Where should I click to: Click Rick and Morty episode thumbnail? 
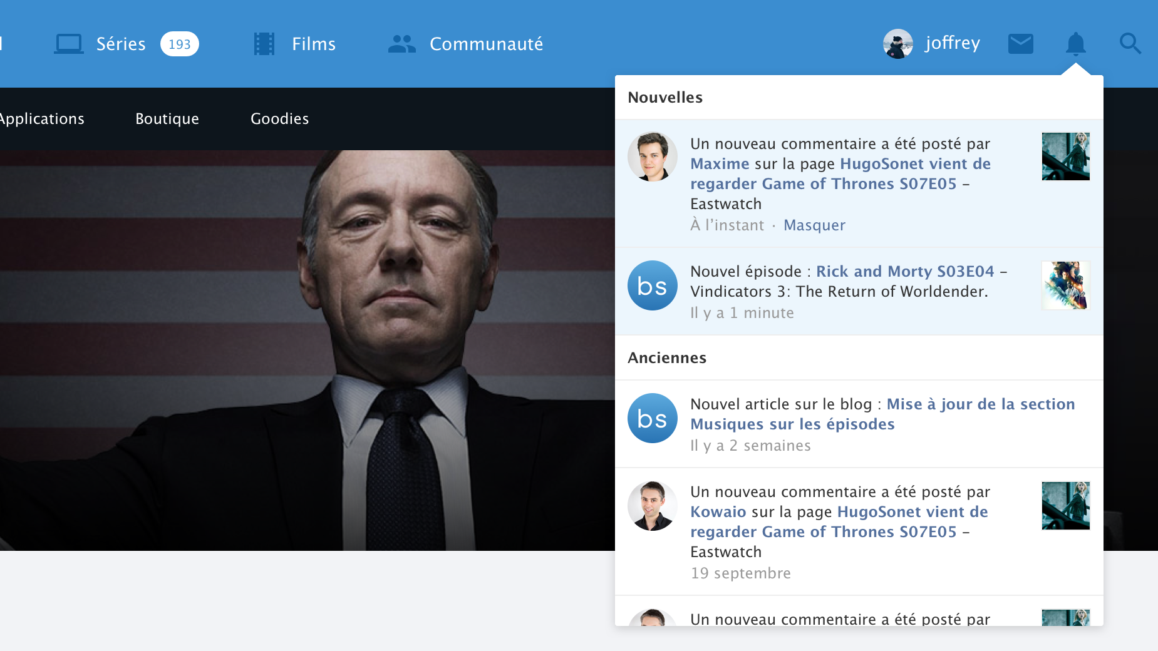[1065, 285]
